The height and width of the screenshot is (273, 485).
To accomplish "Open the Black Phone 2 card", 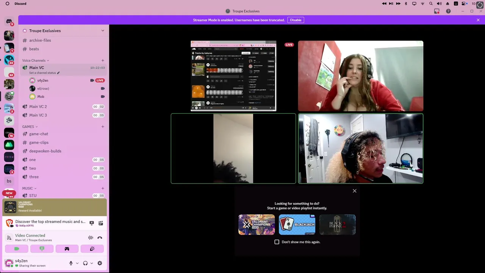I will 337,224.
